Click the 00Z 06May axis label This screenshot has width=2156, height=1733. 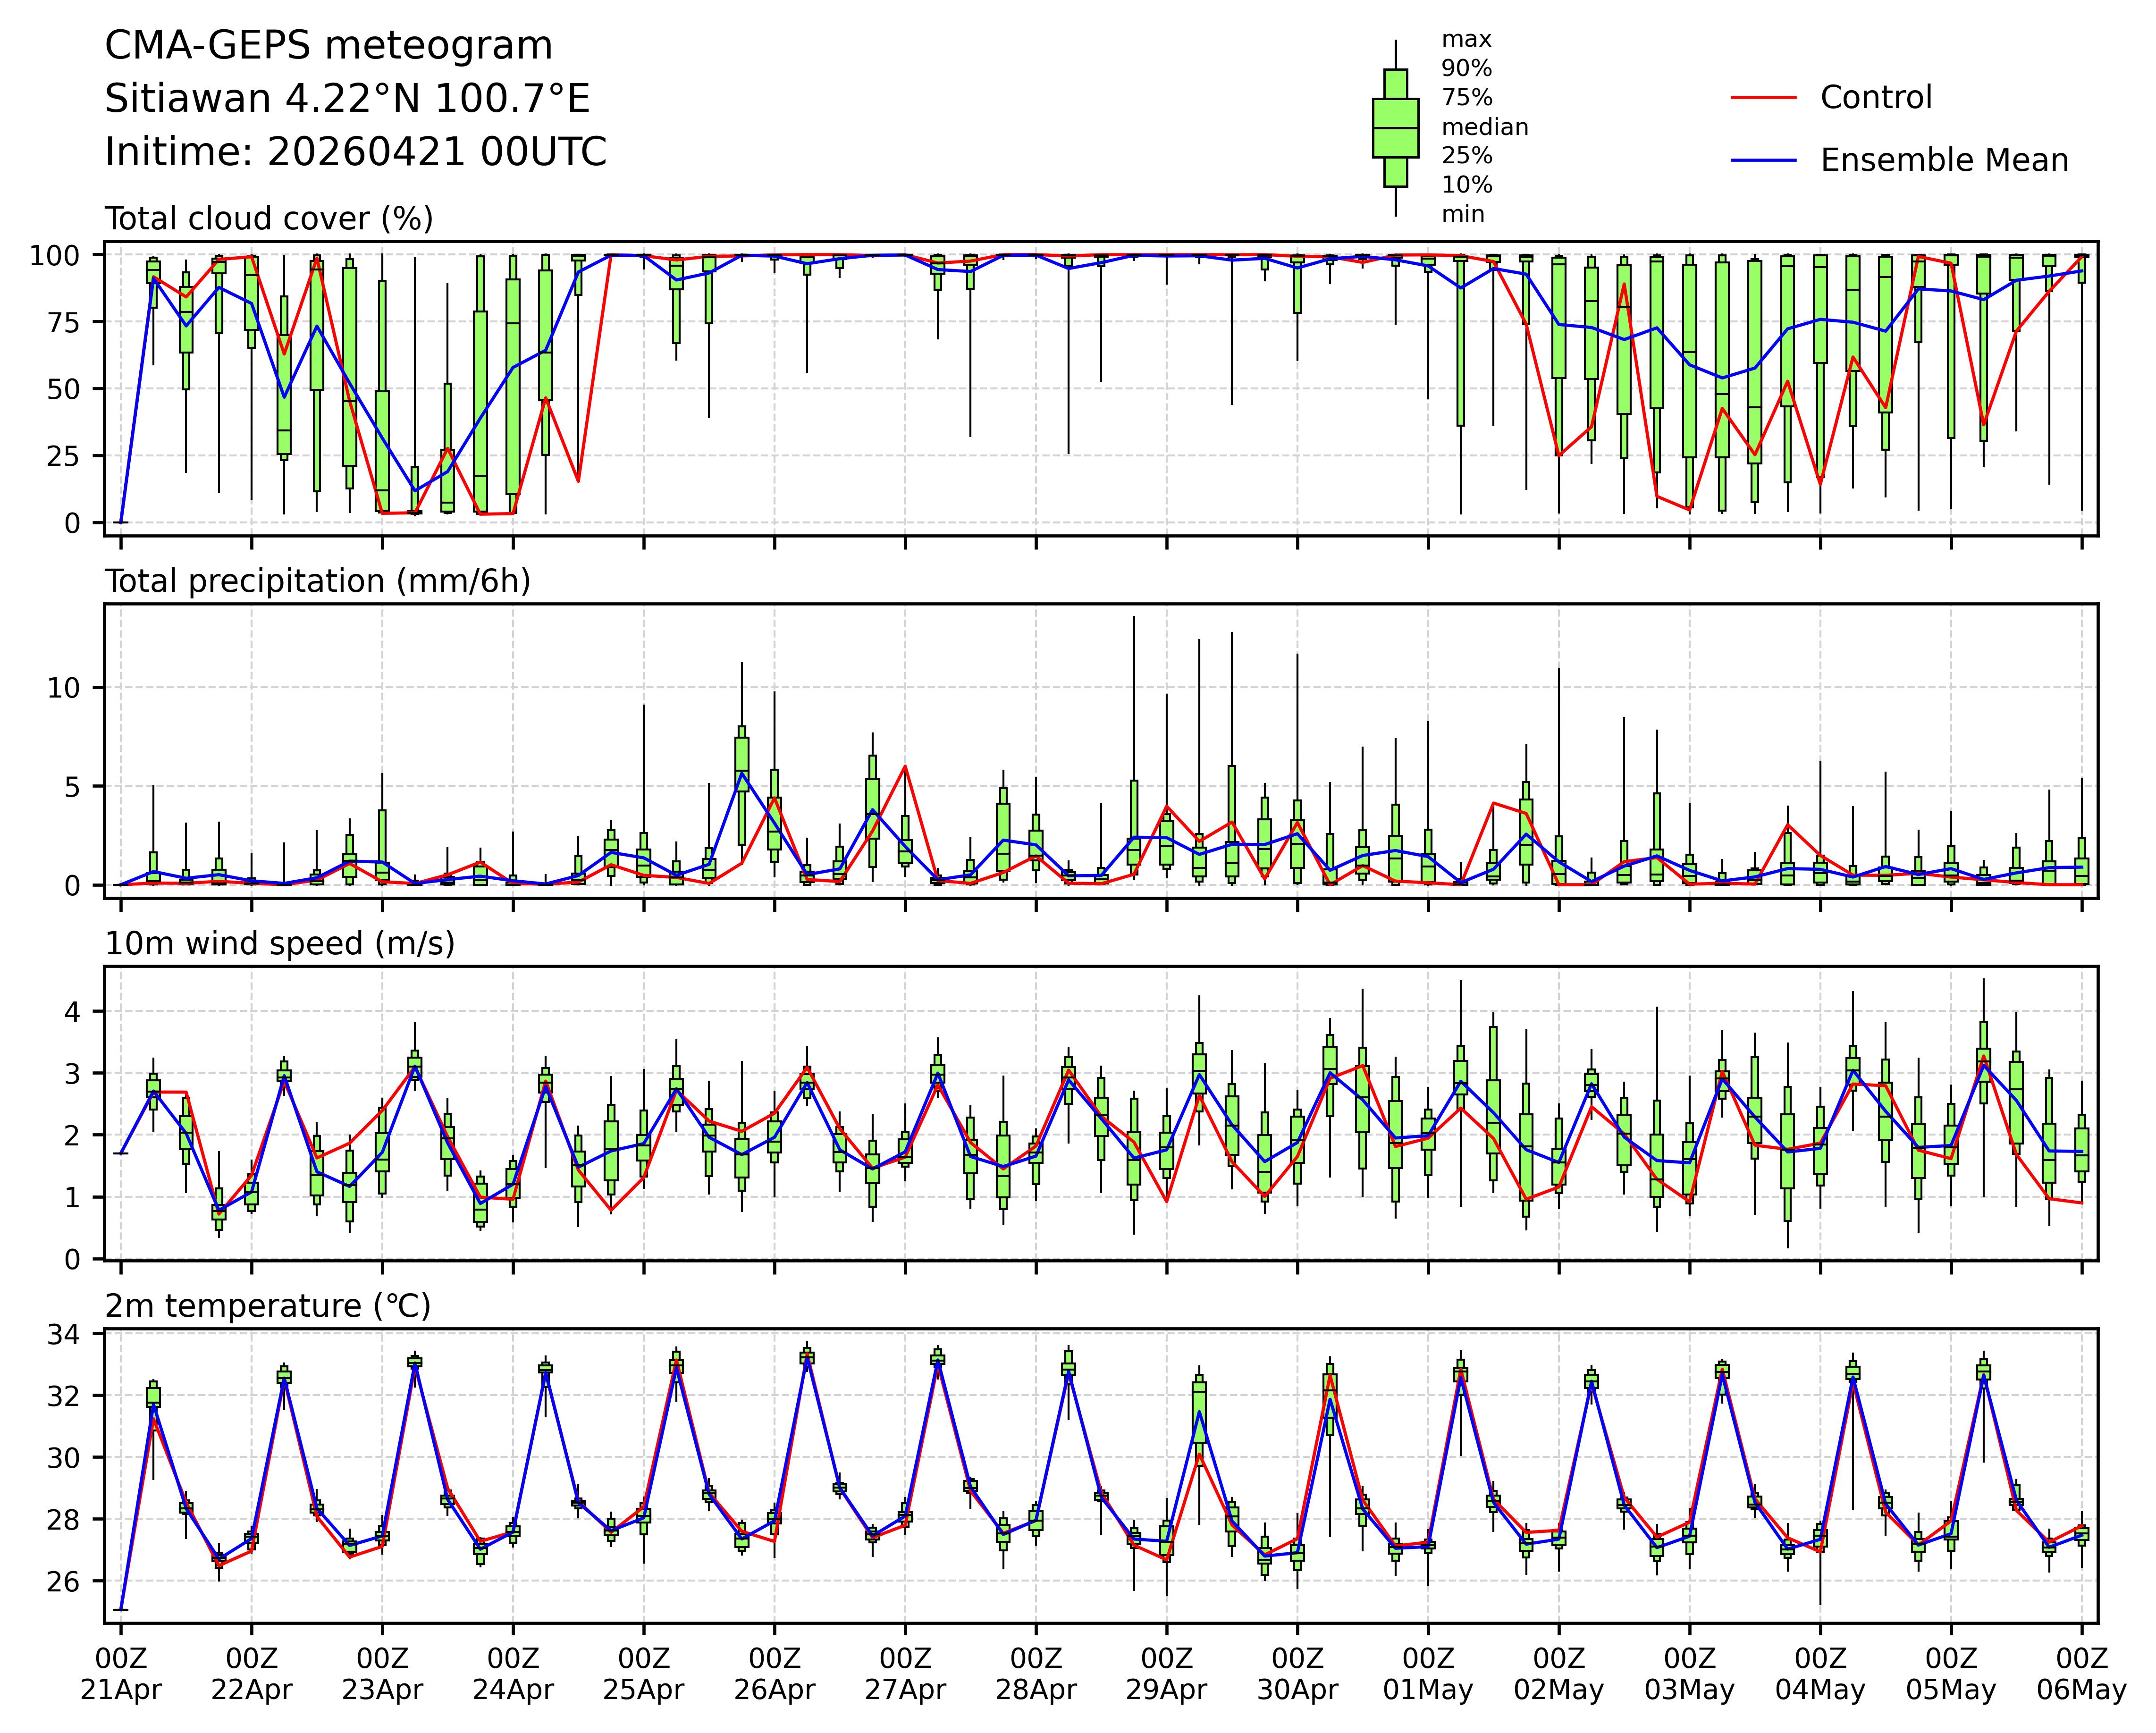[x=2081, y=1674]
